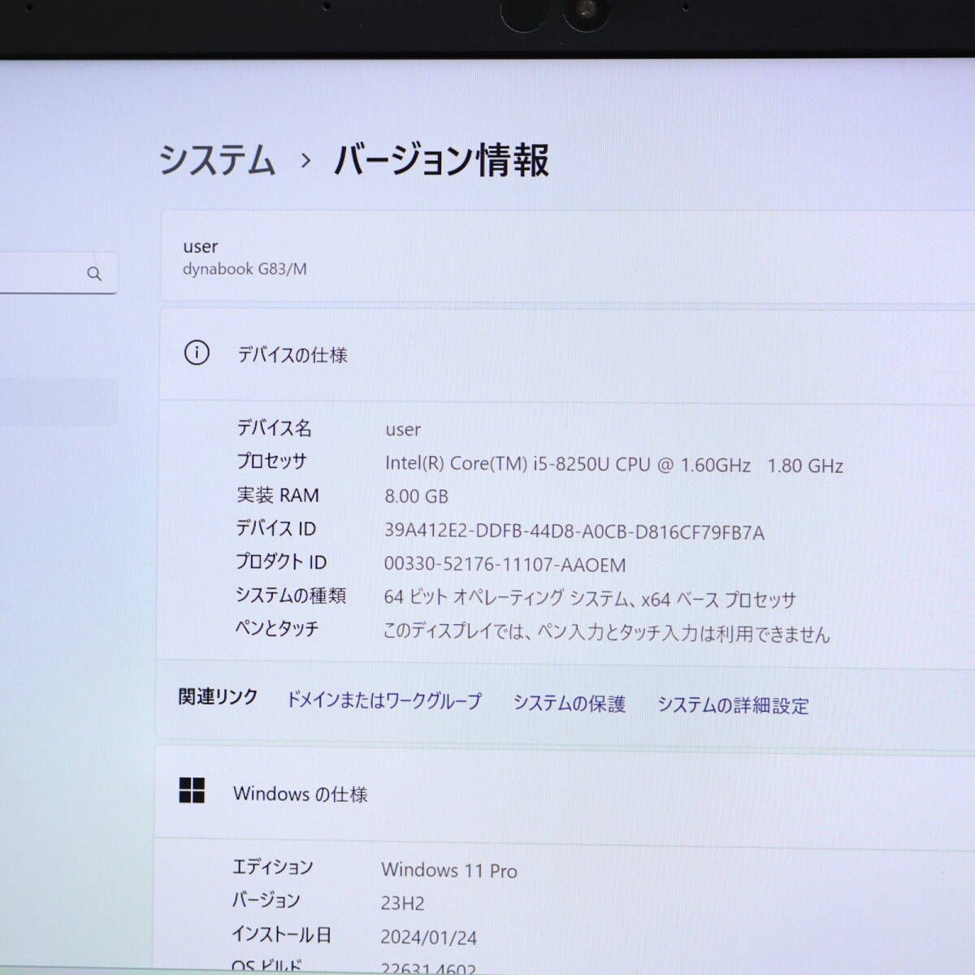
Task: Open システムの保護 link
Action: 570,704
